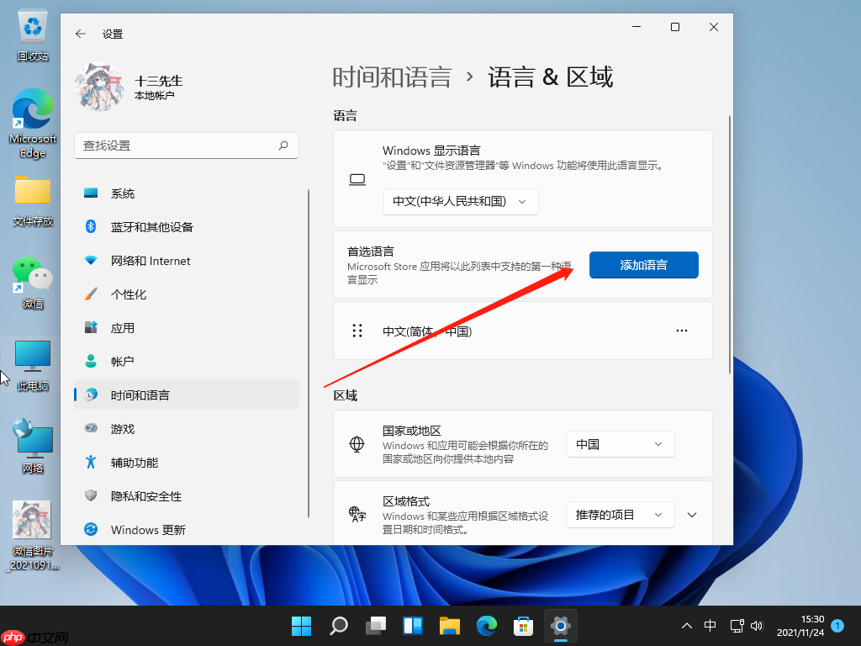The image size is (861, 646).
Task: Open 隐私和安全性 settings
Action: click(147, 495)
